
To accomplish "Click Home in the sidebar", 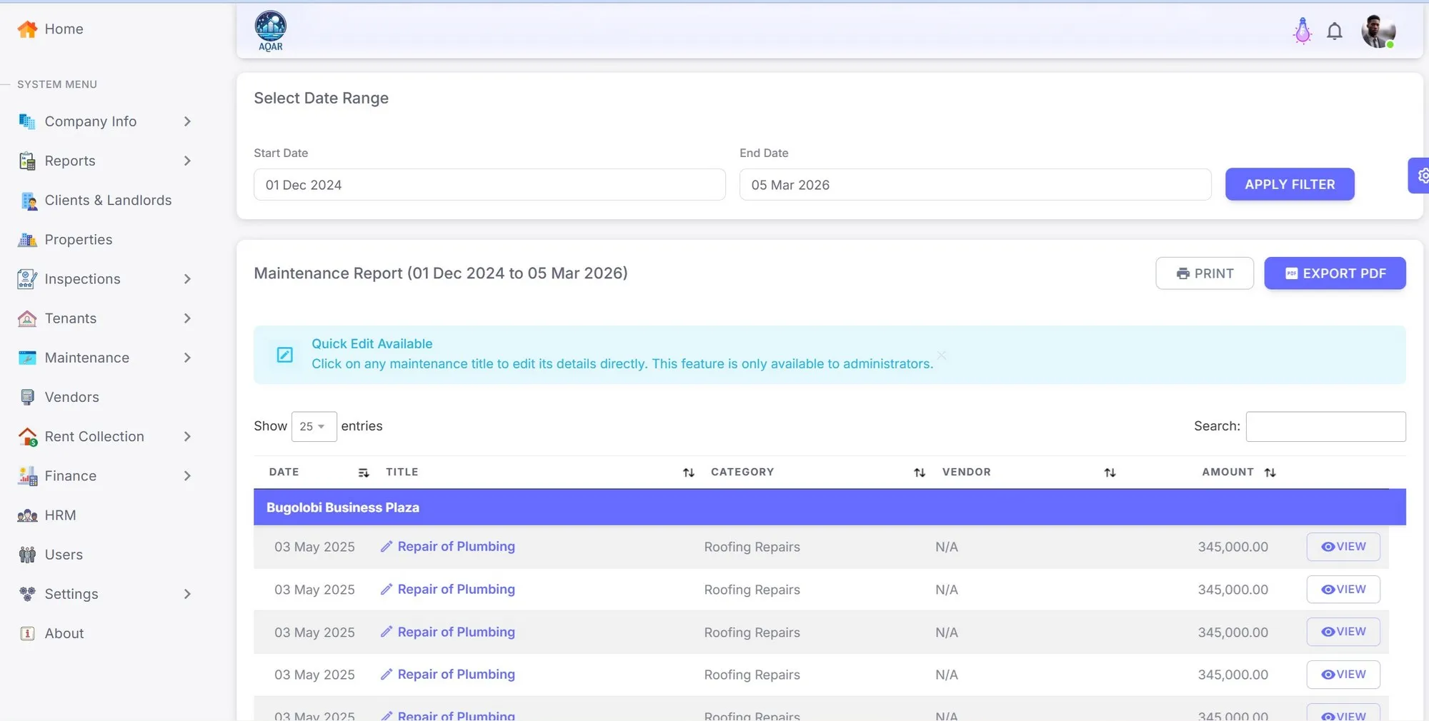I will [x=64, y=29].
